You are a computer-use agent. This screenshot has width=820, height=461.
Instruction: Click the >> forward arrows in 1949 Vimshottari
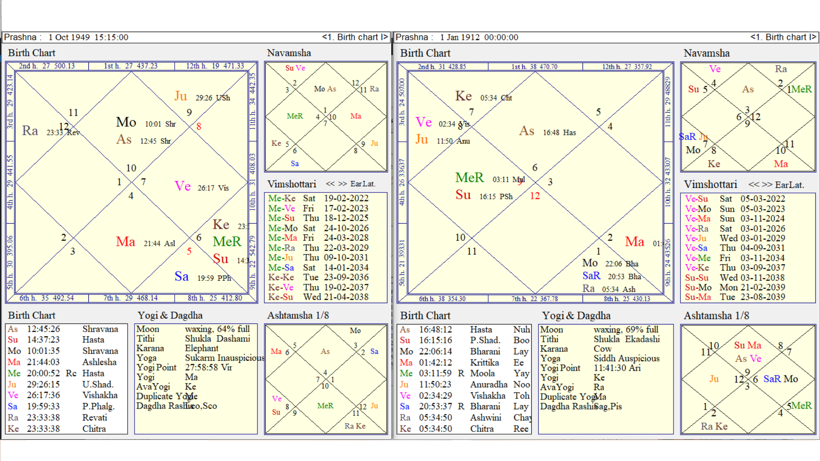[x=343, y=184]
